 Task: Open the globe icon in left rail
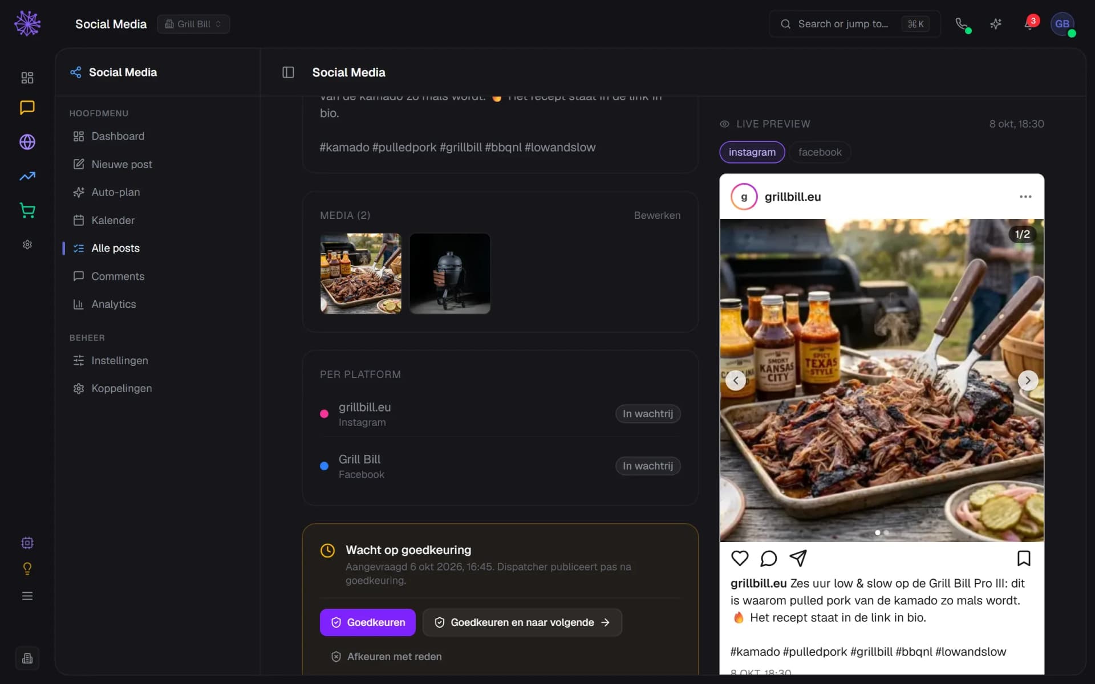(x=27, y=142)
